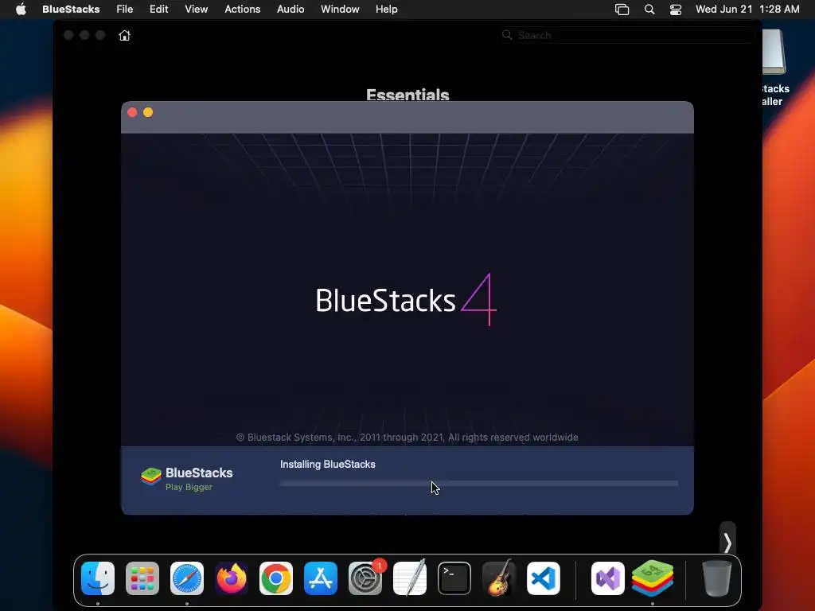
Task: Click the Installing BlueStacks status text
Action: 327,464
